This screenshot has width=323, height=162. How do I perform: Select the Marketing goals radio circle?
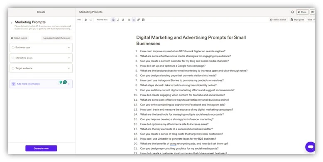coord(13,58)
